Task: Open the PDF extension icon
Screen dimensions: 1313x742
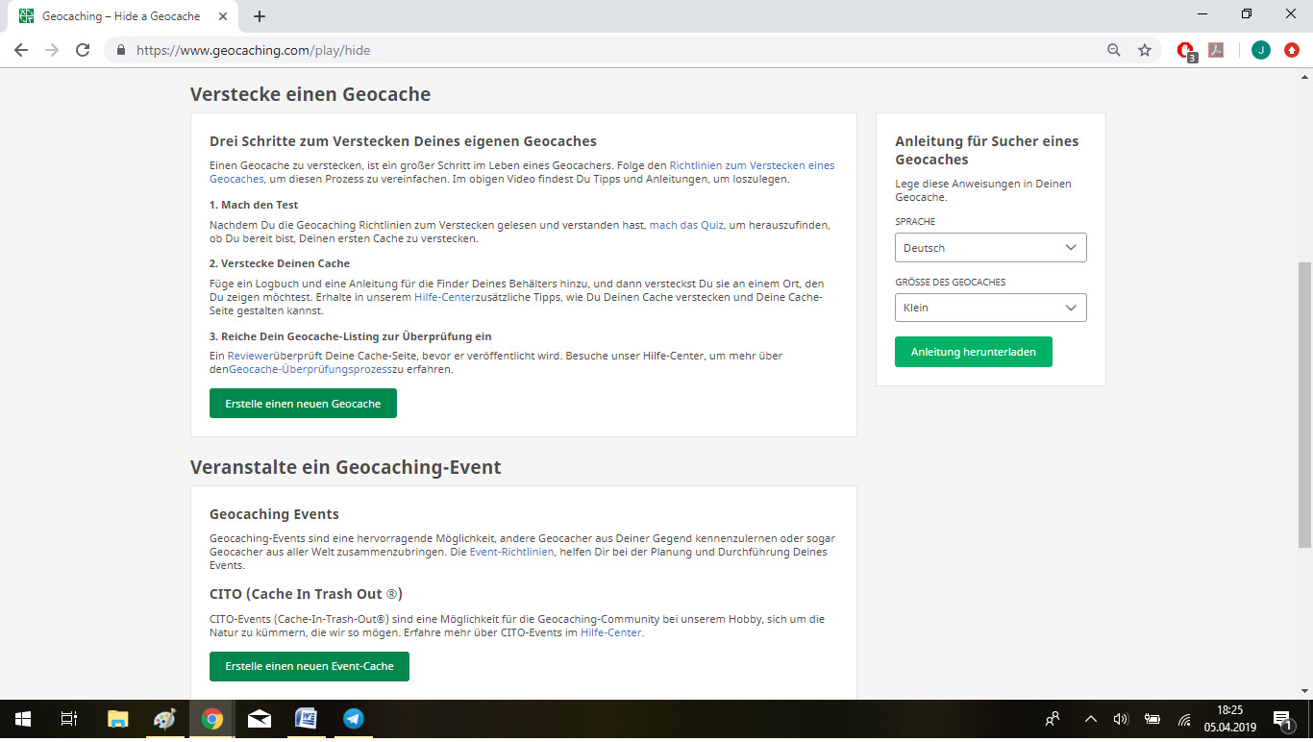Action: tap(1216, 50)
